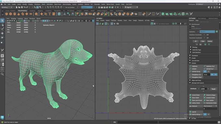Open the Workspace dropdown at the top right
The image size is (221, 124).
tap(206, 4)
